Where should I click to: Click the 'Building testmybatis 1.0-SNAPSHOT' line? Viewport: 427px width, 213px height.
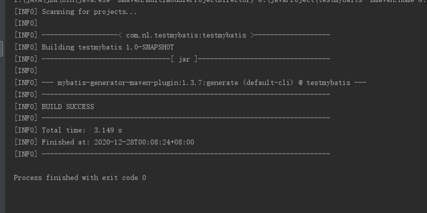(94, 47)
